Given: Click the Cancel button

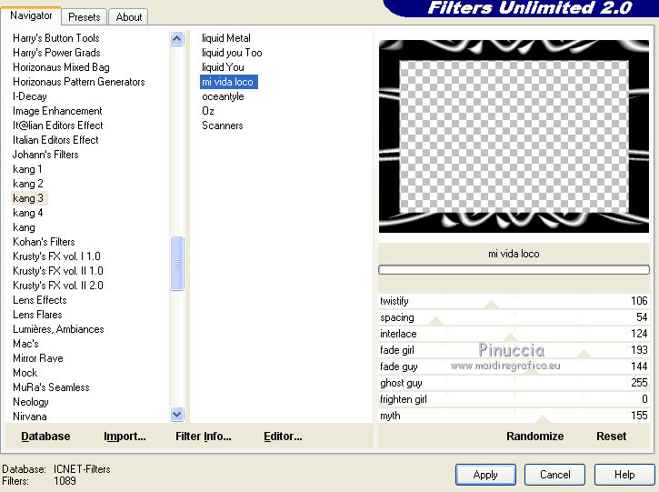Looking at the screenshot, I should tap(554, 475).
